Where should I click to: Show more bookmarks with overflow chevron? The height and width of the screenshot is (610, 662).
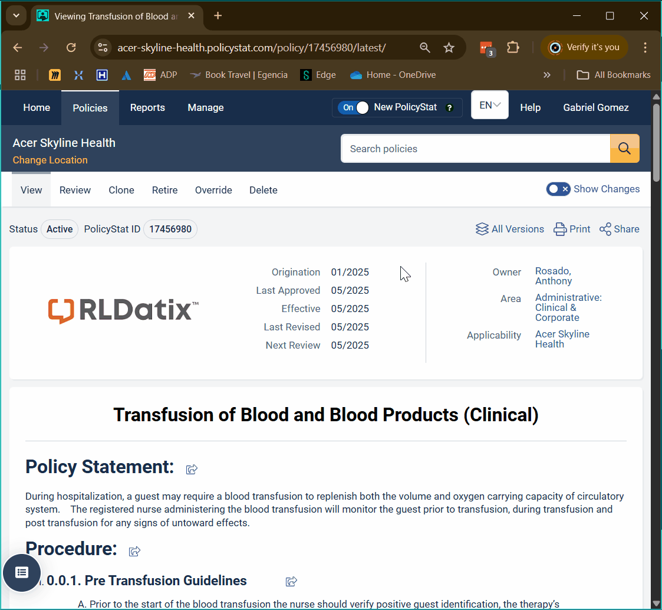[546, 75]
